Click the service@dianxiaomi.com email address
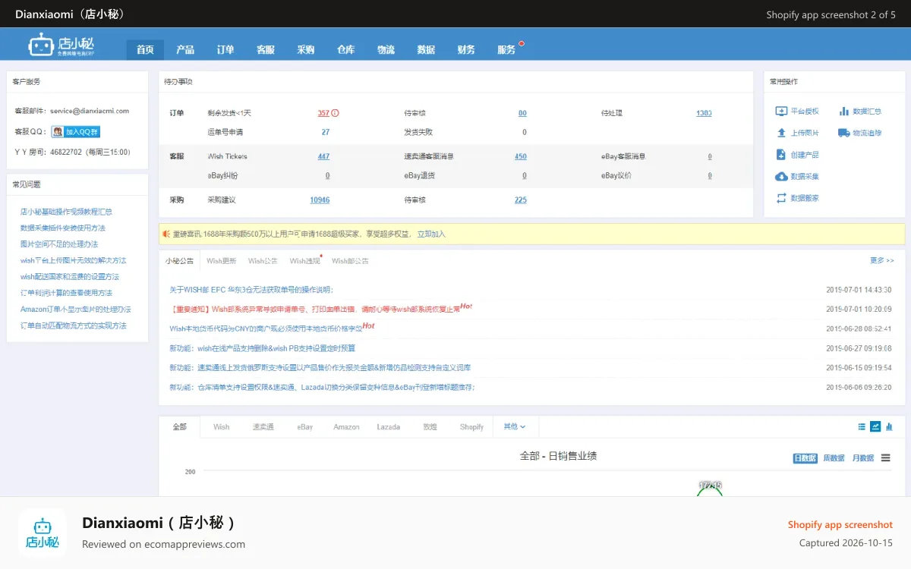Image resolution: width=911 pixels, height=569 pixels. pyautogui.click(x=90, y=111)
